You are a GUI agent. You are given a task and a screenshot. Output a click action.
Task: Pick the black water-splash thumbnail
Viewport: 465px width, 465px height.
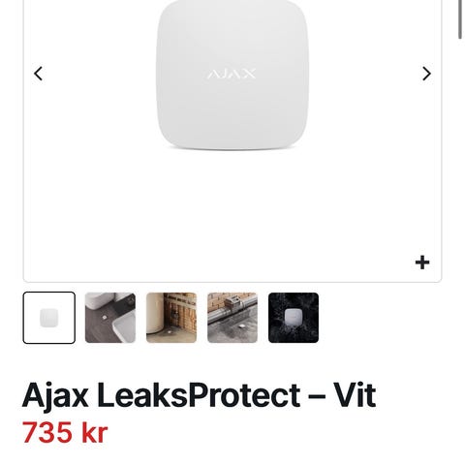click(294, 318)
